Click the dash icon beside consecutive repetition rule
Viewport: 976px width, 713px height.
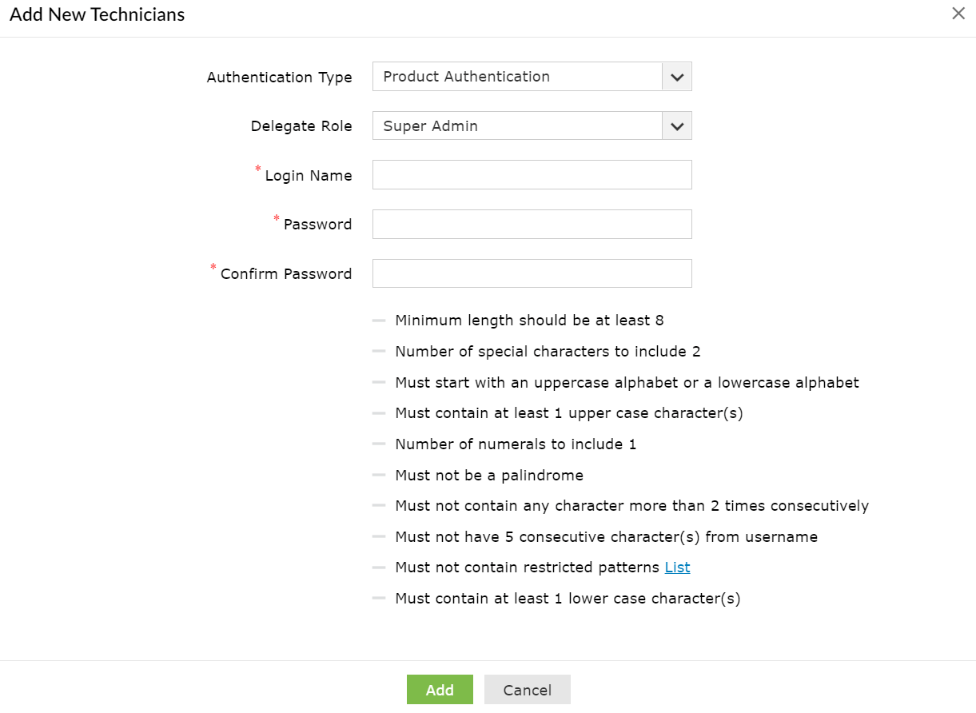[x=379, y=506]
